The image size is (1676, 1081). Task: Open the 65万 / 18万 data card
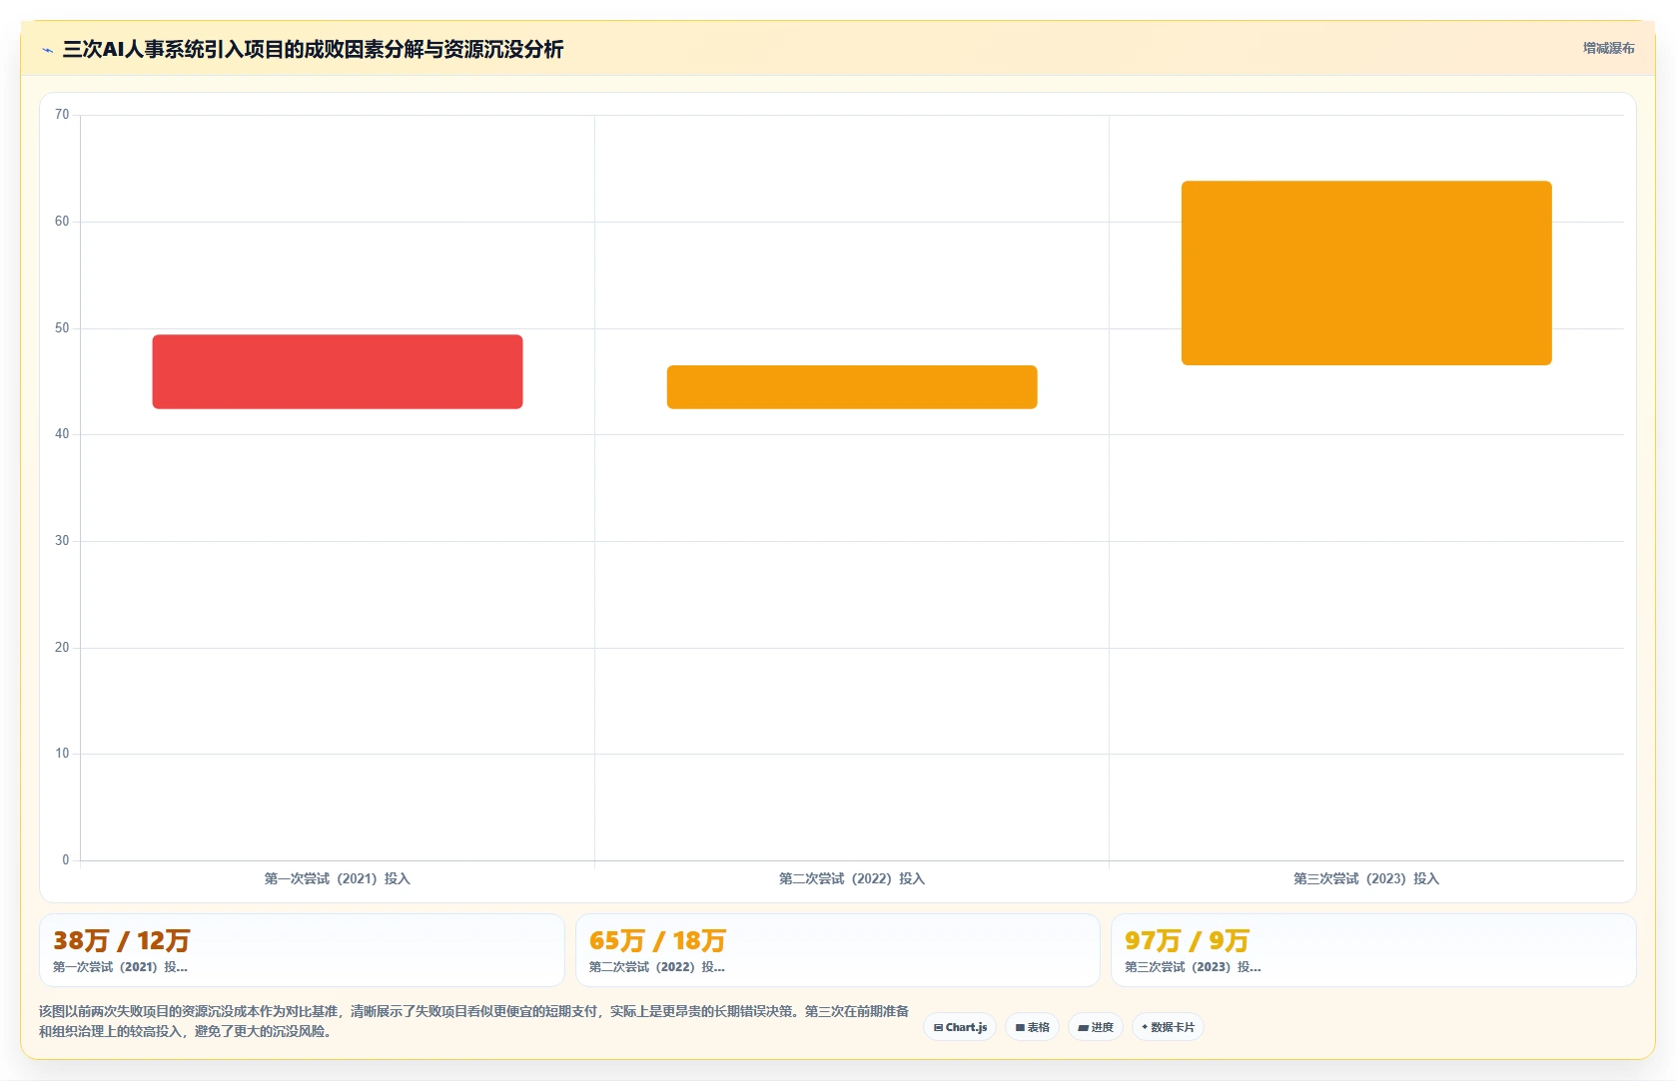click(837, 950)
